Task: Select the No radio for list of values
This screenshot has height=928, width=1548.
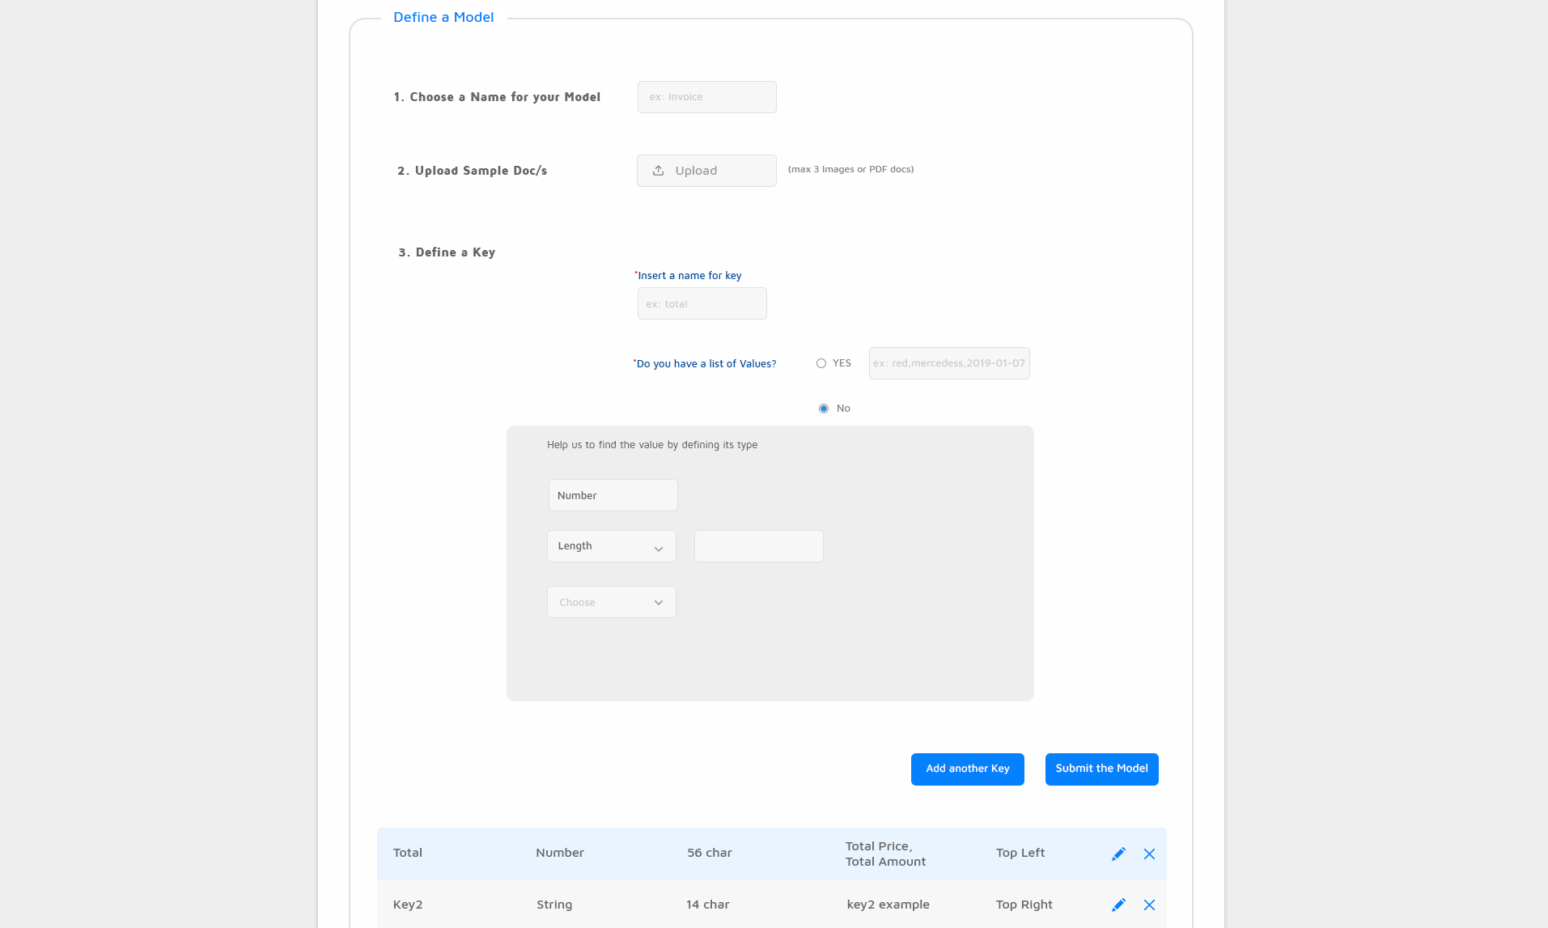Action: tap(823, 409)
